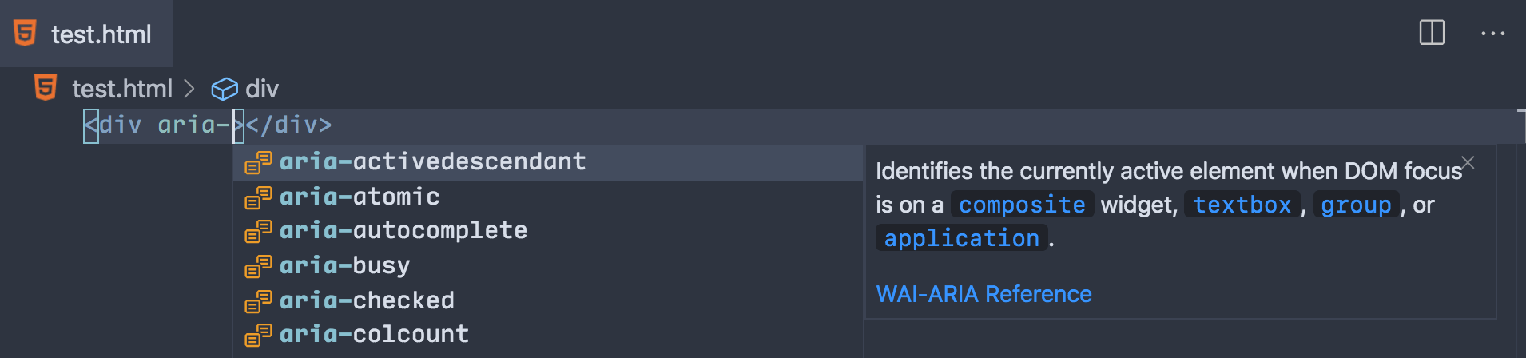
Task: Click the icon beside aria-busy suggestion
Action: (x=258, y=266)
